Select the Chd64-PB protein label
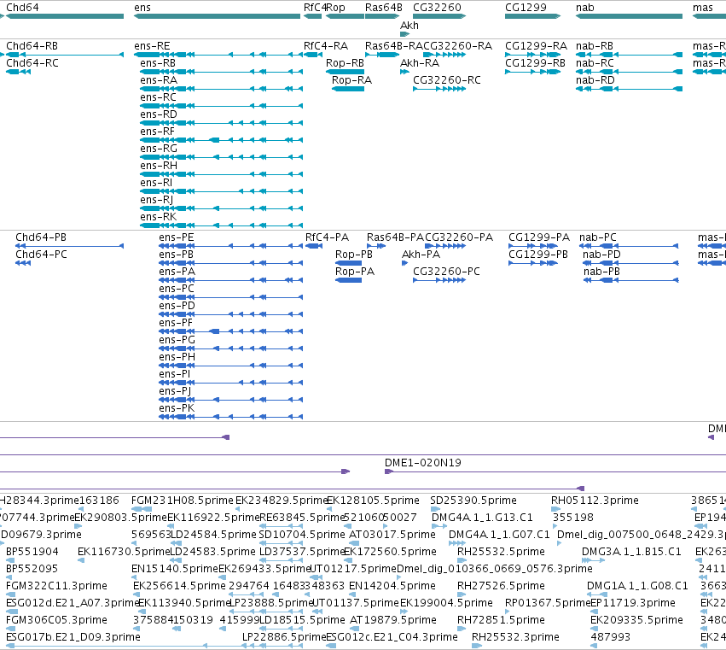 41,237
